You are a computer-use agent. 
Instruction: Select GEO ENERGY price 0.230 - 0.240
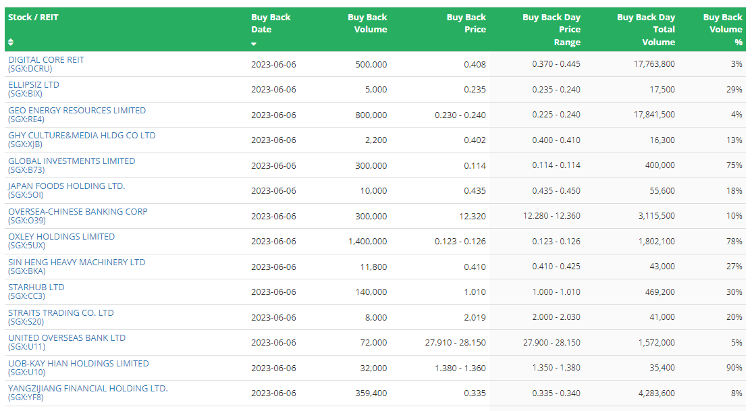(460, 115)
